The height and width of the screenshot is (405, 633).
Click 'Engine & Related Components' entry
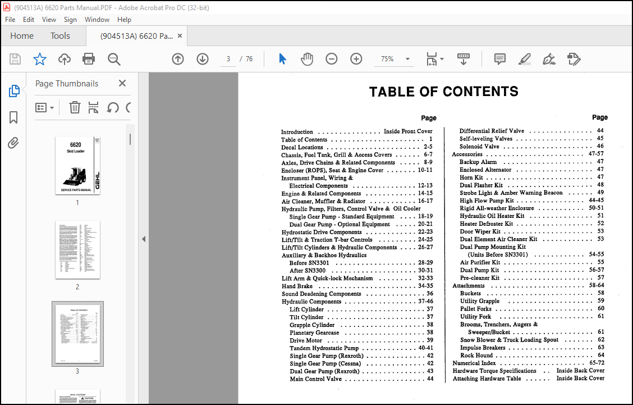click(x=321, y=194)
